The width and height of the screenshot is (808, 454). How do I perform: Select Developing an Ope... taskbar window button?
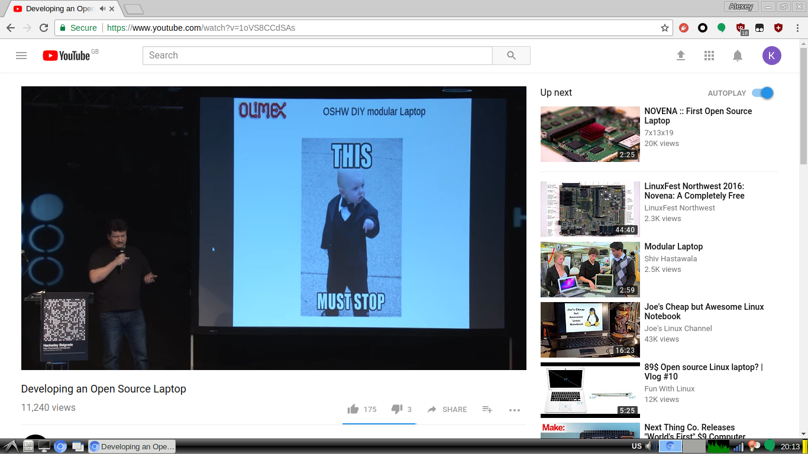(132, 447)
